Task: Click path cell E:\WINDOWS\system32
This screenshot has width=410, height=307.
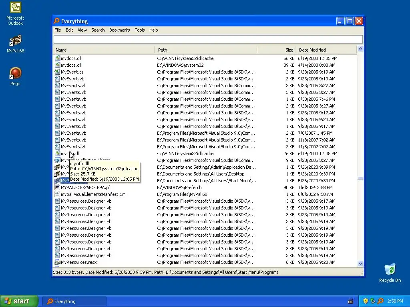Action: [x=180, y=65]
